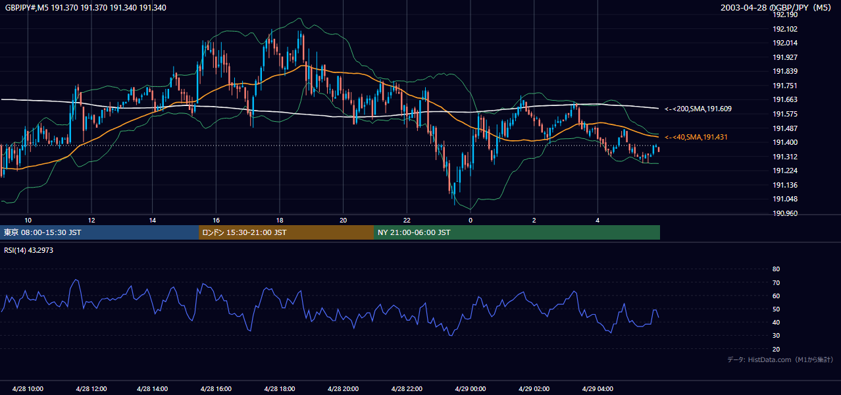Click the 4/28 22:00 date label
Image resolution: width=841 pixels, height=395 pixels.
point(407,389)
